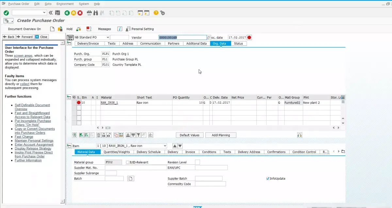This screenshot has width=392, height=208.
Task: Open the title bar menu dropdown icon
Action: coord(9,21)
